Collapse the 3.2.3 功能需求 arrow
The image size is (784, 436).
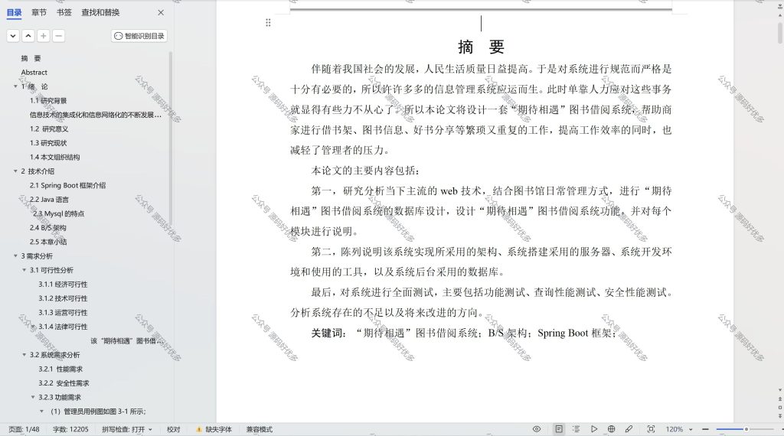tap(33, 398)
